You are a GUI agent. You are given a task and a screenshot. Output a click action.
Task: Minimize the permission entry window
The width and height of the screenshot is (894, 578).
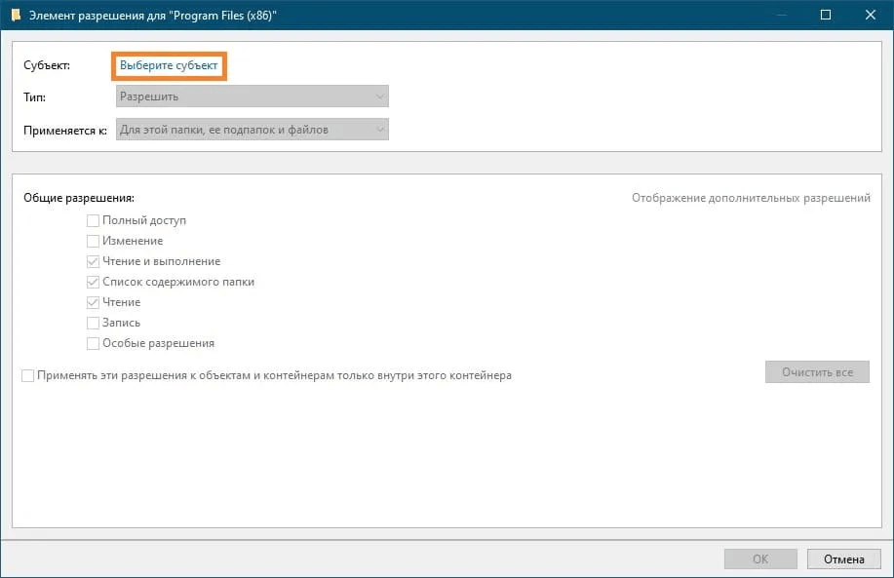(781, 15)
